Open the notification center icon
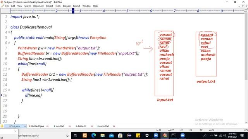Viewport: 248px width, 139px height. coord(242,136)
